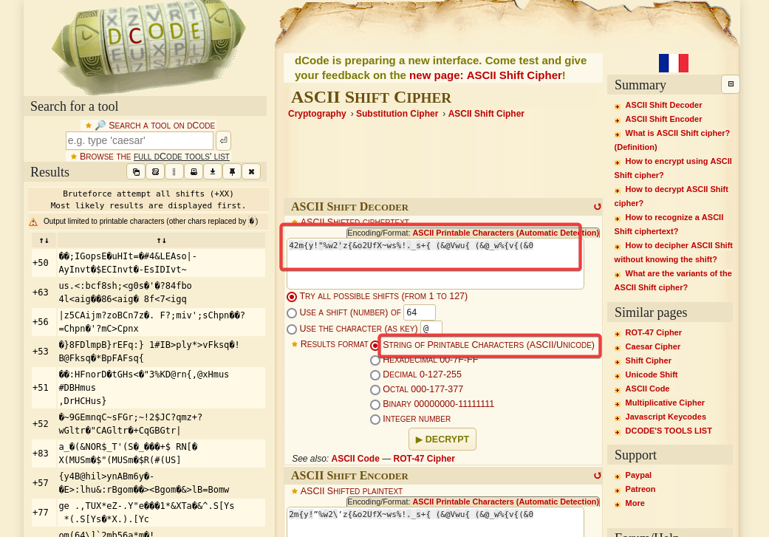Open Unicode Shift similar page
This screenshot has height=537, width=769.
tap(651, 374)
